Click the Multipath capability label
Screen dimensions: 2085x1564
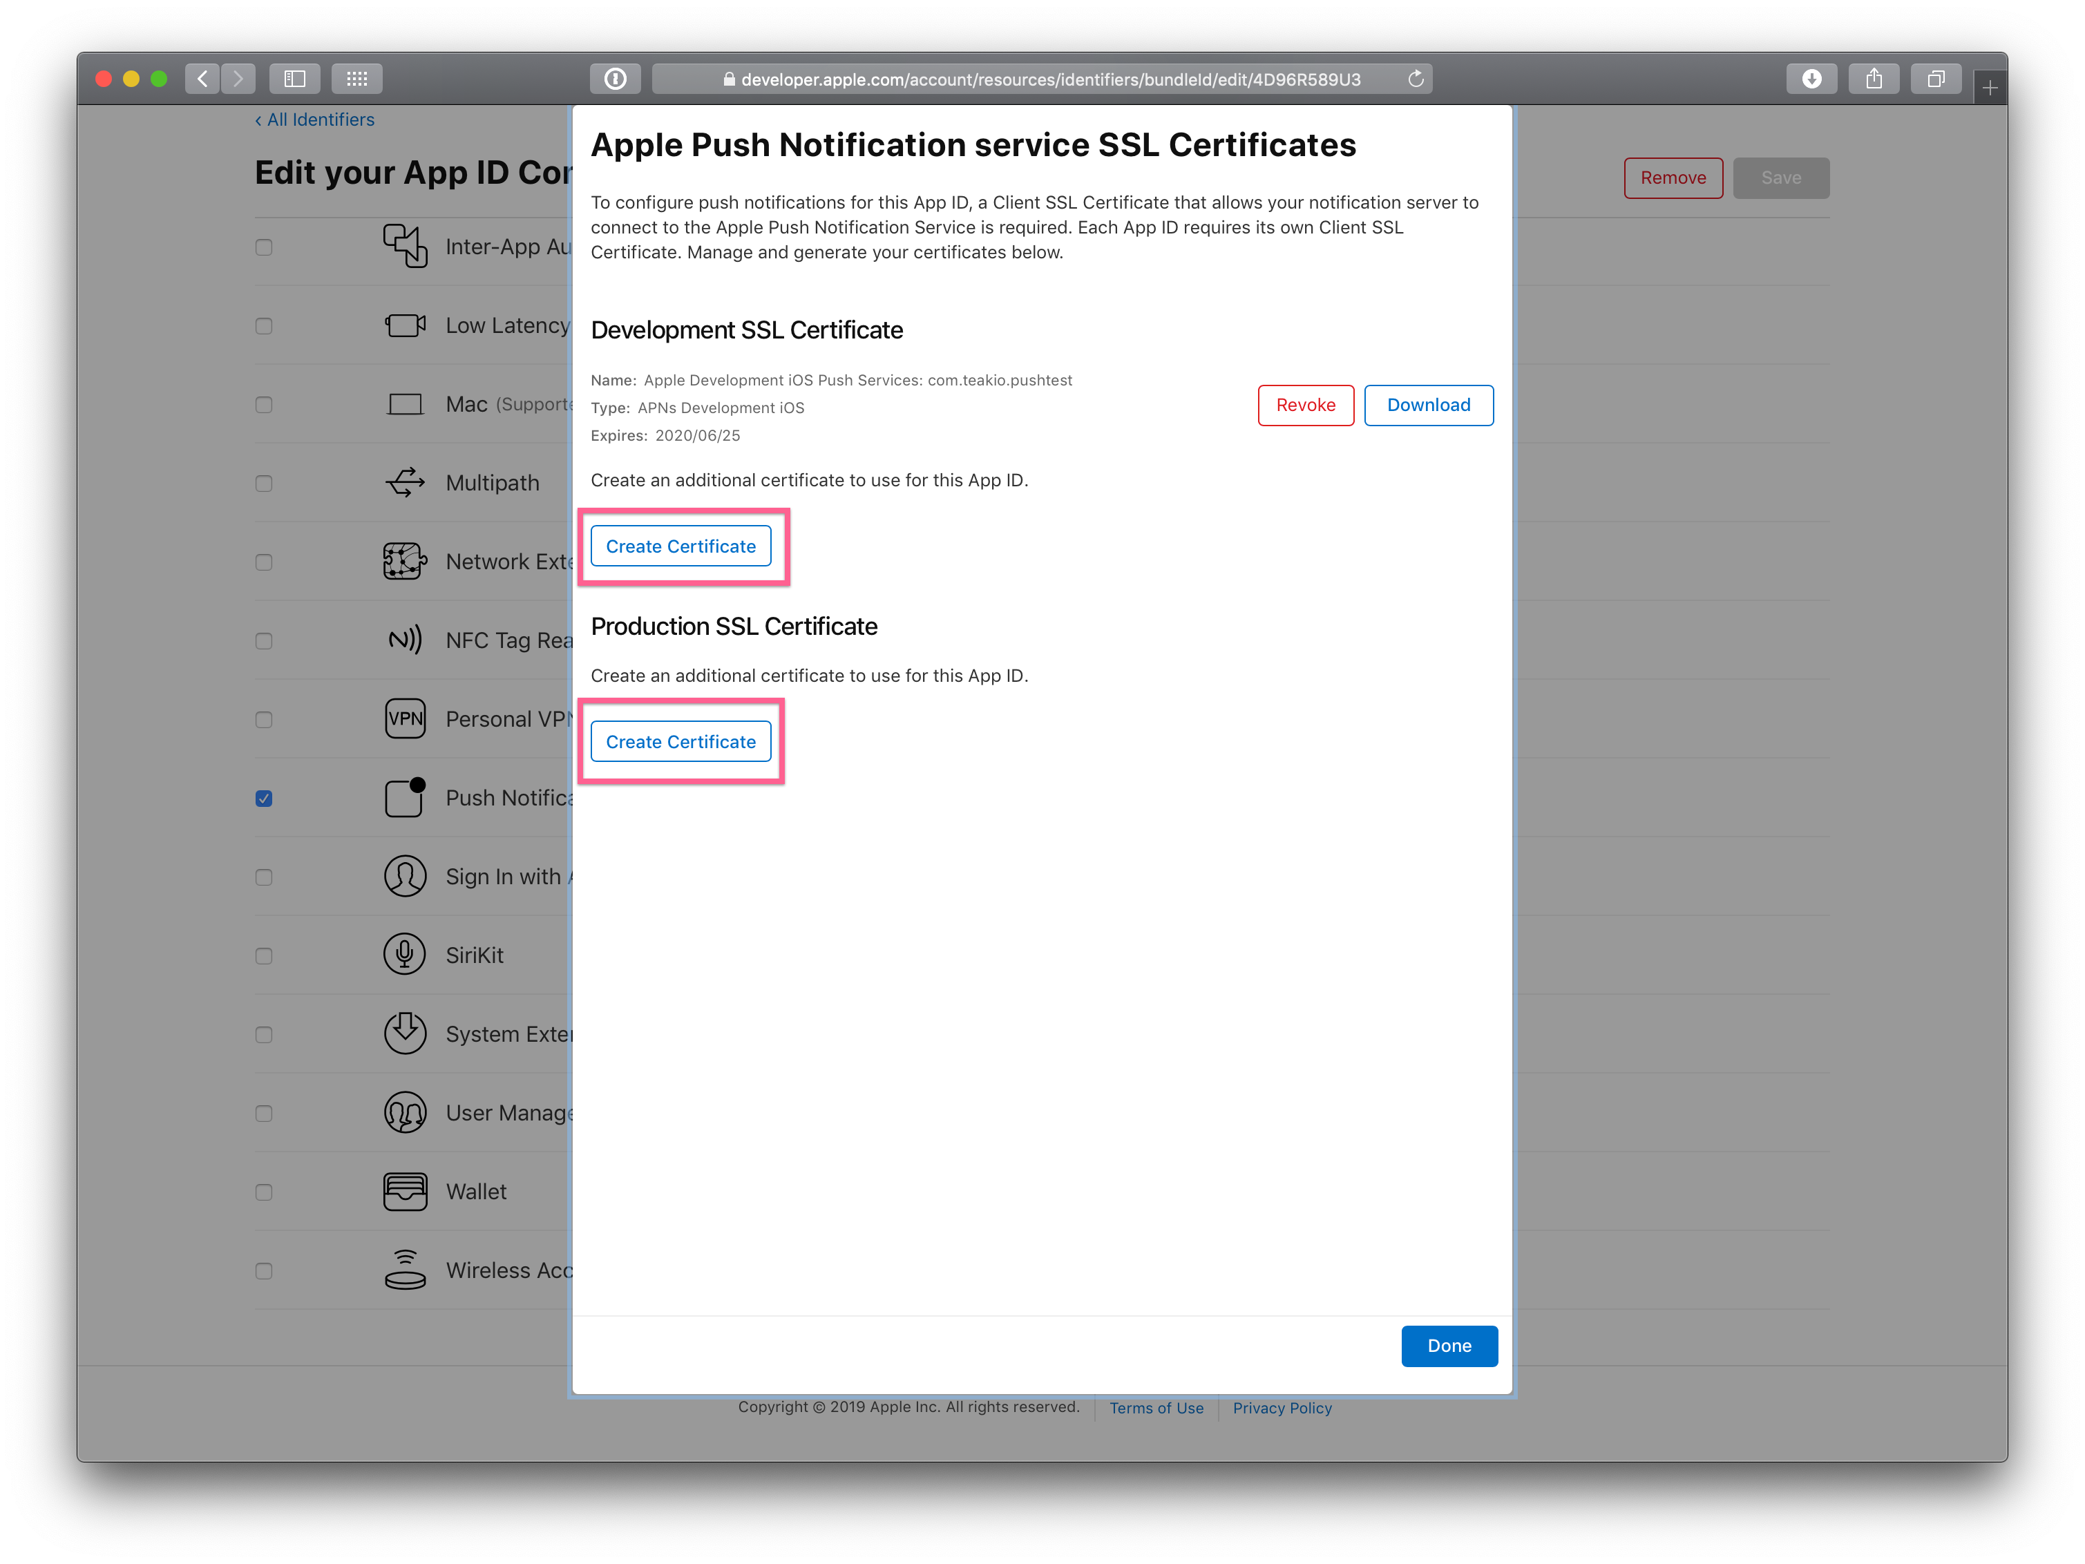click(x=492, y=483)
